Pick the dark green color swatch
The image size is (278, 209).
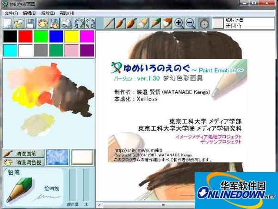click(x=56, y=50)
